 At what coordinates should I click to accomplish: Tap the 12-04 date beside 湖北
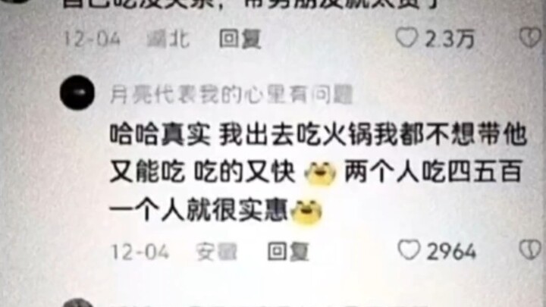tap(93, 39)
